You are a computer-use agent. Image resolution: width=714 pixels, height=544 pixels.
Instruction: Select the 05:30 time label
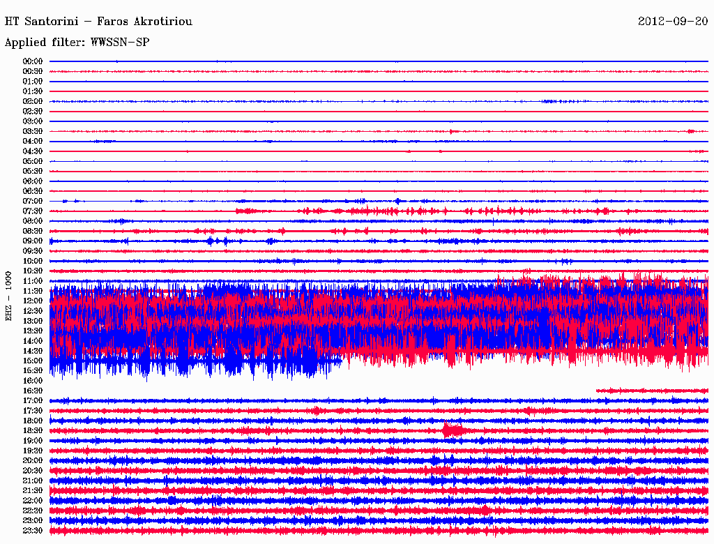(x=33, y=172)
